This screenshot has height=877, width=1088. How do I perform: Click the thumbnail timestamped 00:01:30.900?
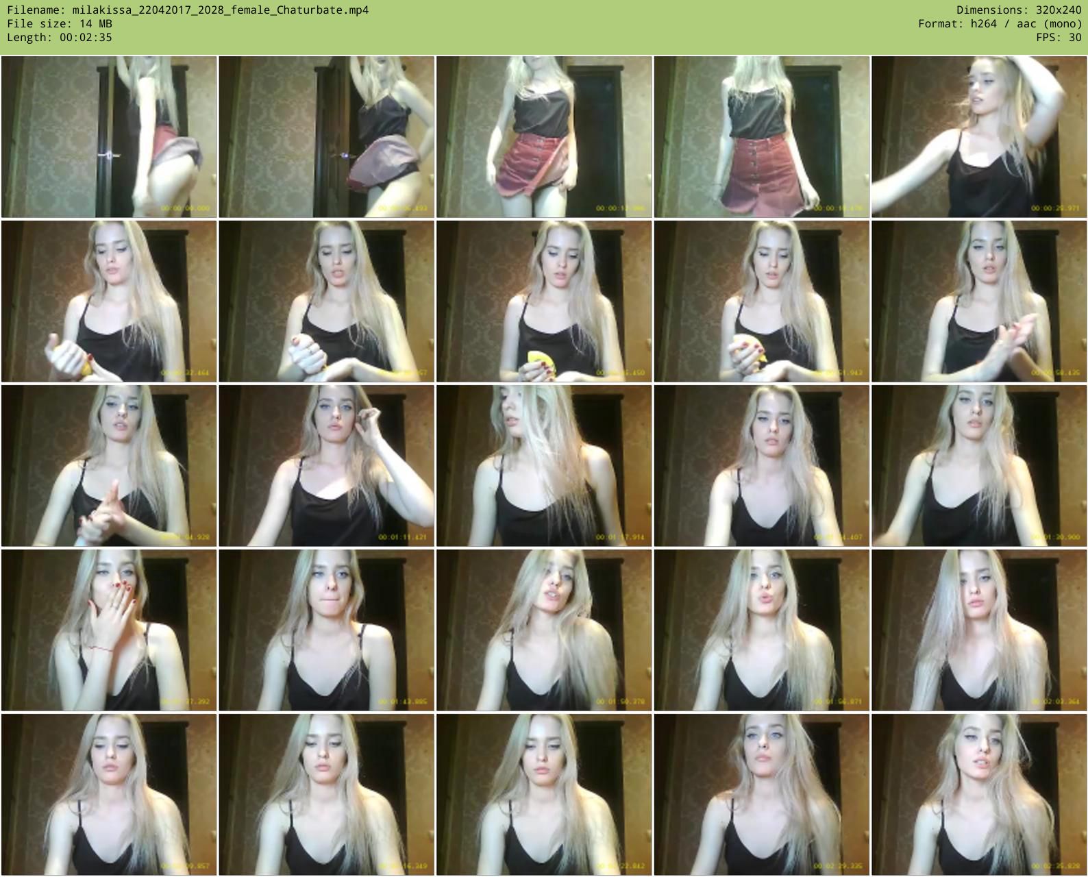(x=979, y=465)
